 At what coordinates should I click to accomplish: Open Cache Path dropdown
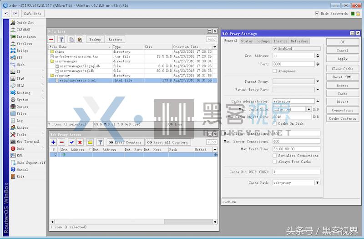coord(317,183)
